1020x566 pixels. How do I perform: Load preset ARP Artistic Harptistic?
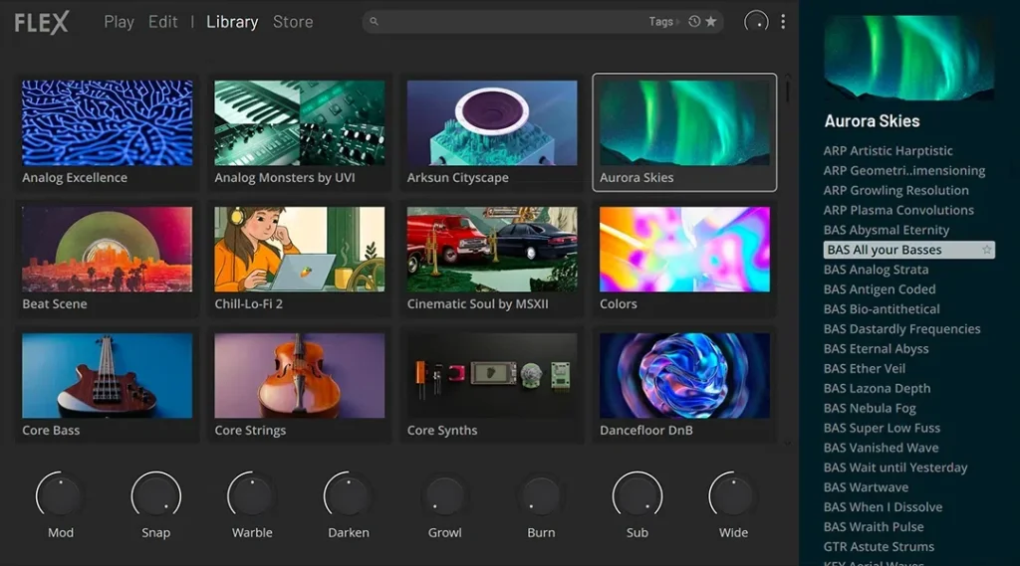[888, 151]
